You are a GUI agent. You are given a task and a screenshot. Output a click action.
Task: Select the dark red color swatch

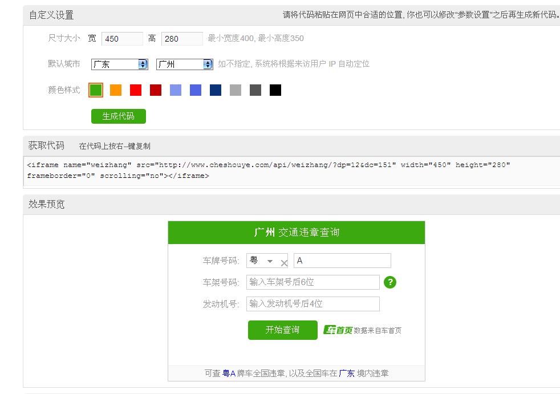click(x=156, y=90)
